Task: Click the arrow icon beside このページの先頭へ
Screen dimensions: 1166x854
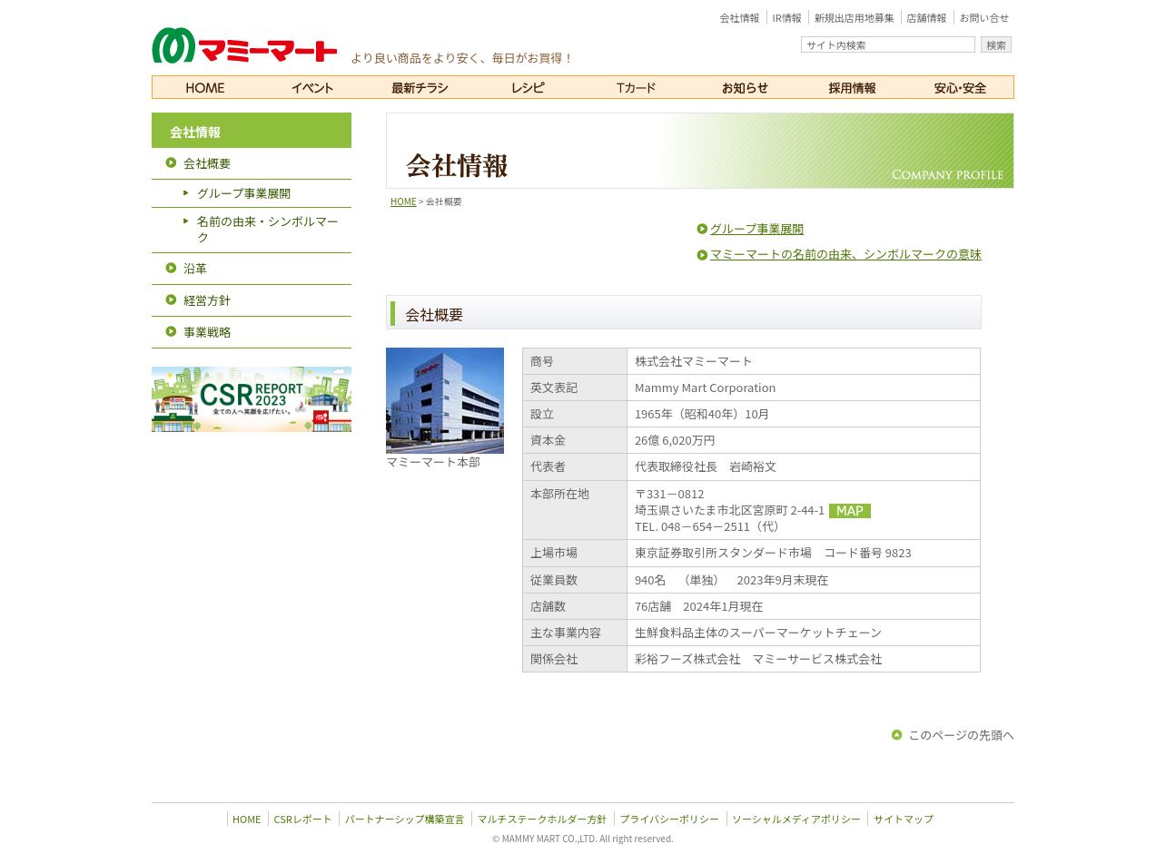Action: (x=897, y=735)
